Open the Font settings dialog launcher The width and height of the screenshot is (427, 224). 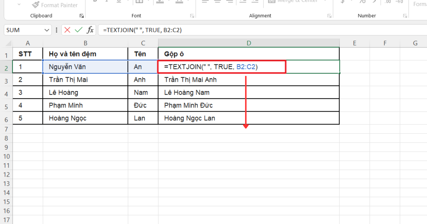click(192, 16)
